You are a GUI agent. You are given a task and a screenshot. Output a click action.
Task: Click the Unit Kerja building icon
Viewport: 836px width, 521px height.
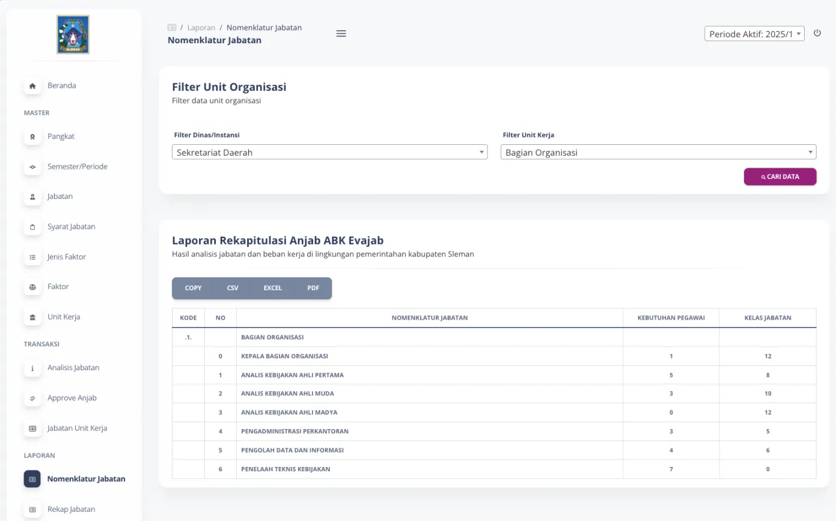[x=32, y=317]
